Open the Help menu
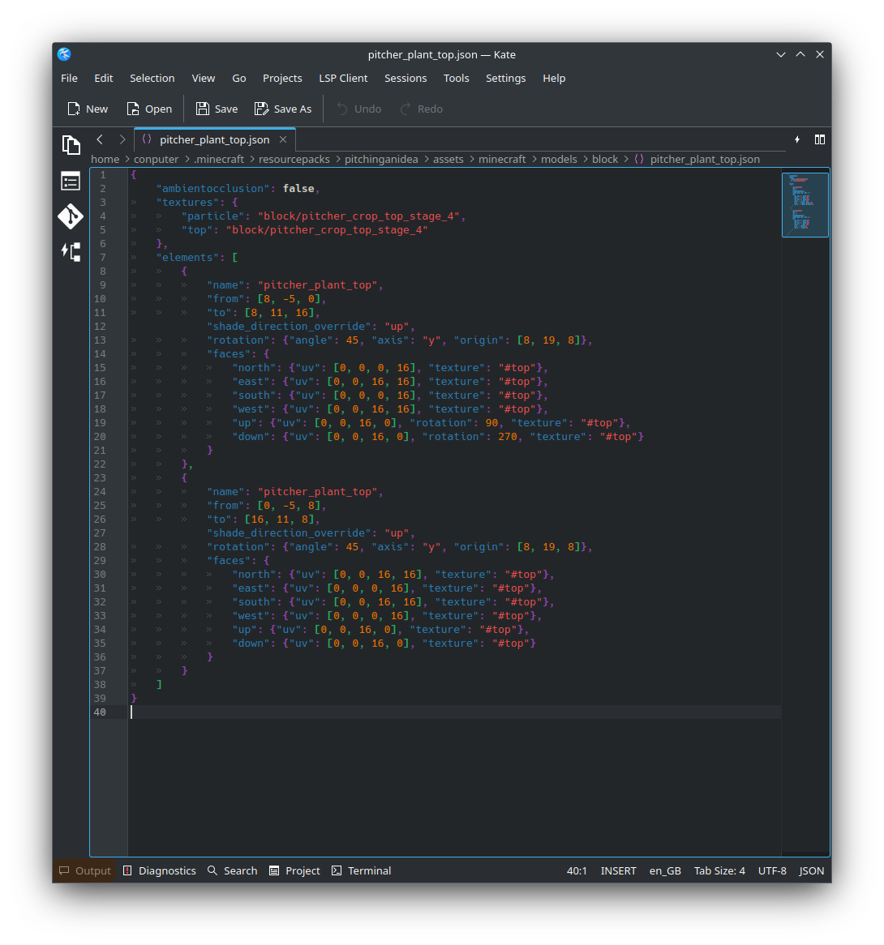Image resolution: width=884 pixels, height=945 pixels. (x=554, y=79)
